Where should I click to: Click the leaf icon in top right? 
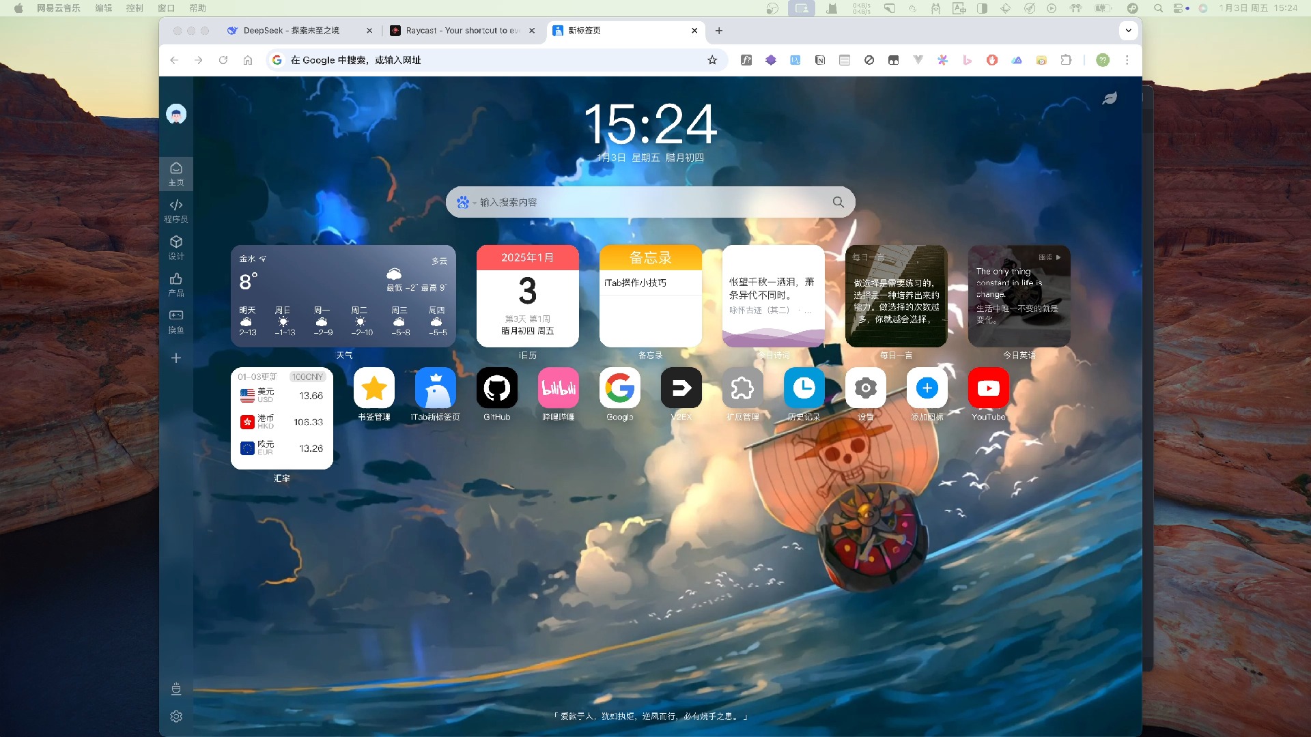click(1110, 98)
